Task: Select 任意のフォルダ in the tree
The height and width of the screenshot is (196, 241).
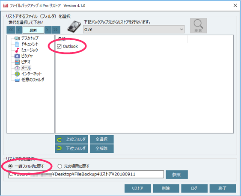Action: (33, 80)
